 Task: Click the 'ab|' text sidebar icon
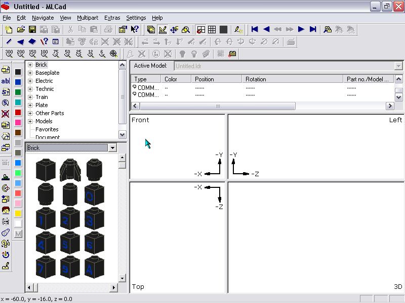pos(6,81)
